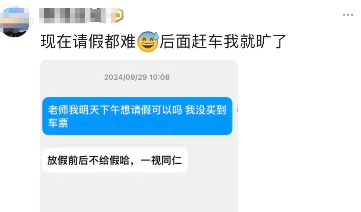The height and width of the screenshot is (212, 361).
Task: Click the phrase 一视同仁 in the reply
Action: (x=161, y=160)
